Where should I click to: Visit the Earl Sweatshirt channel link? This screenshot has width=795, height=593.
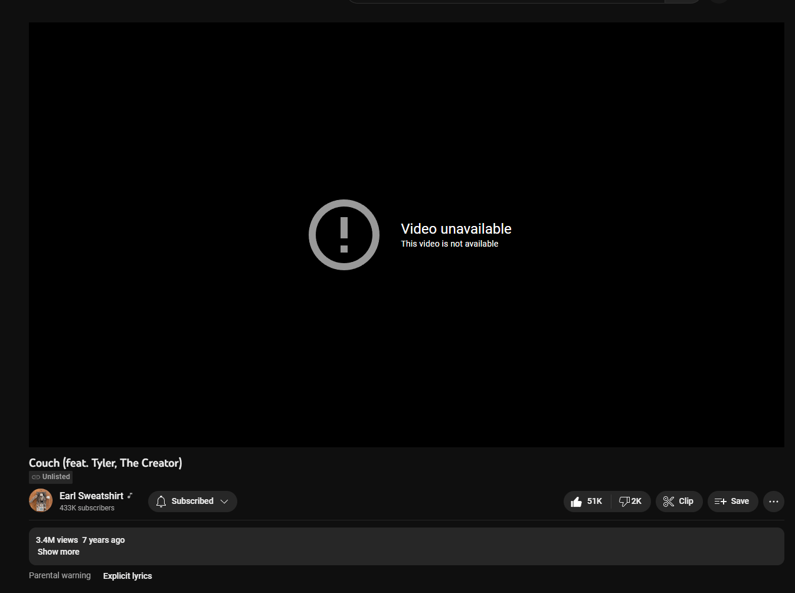click(92, 496)
